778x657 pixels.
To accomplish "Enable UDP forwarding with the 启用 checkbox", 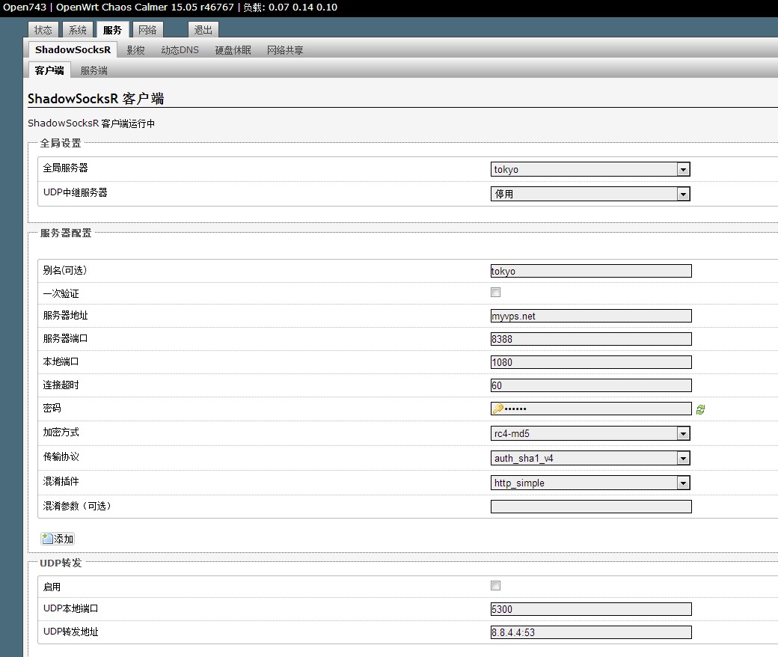I will tap(494, 585).
